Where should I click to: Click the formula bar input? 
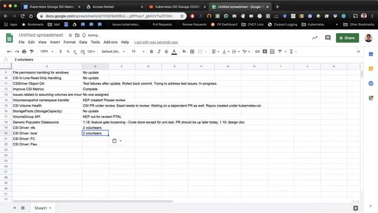(x=188, y=59)
